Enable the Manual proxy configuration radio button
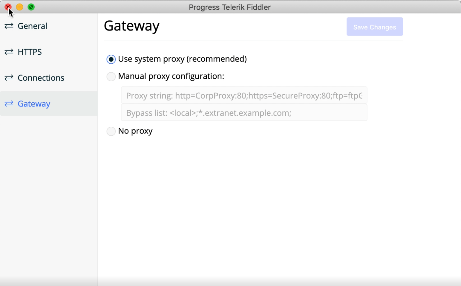Viewport: 461px width, 286px height. pyautogui.click(x=111, y=76)
